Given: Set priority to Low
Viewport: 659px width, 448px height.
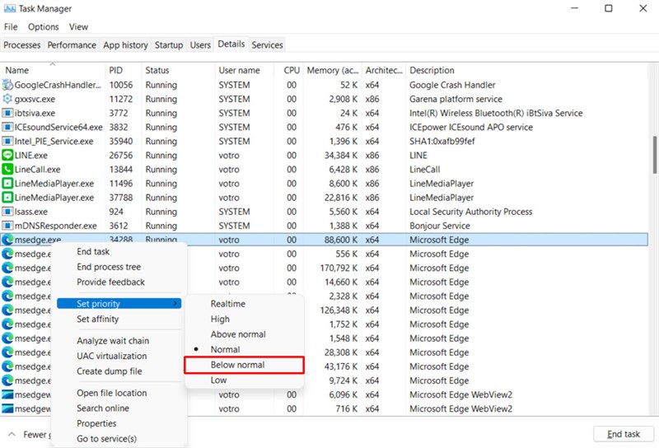Looking at the screenshot, I should pos(218,380).
